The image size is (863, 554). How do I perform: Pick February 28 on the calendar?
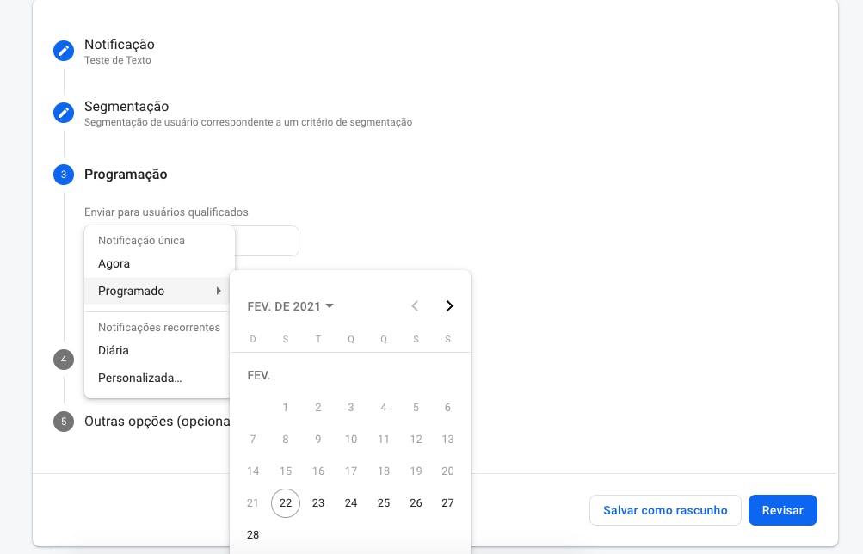[x=252, y=534]
